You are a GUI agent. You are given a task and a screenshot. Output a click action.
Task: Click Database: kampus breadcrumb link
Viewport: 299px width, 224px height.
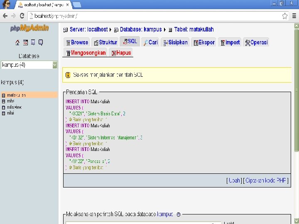(x=141, y=29)
